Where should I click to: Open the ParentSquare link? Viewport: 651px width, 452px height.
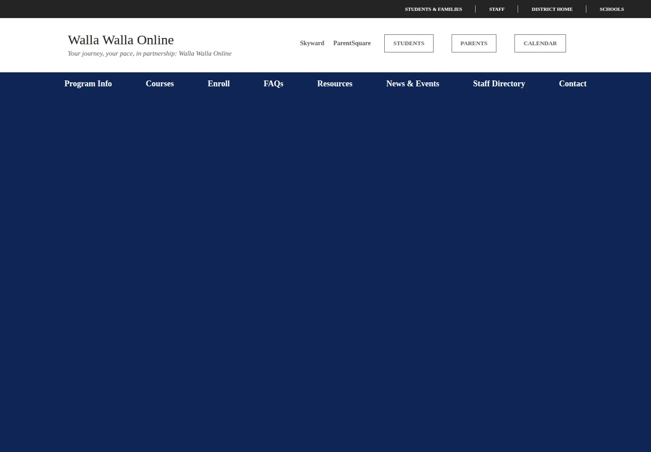(x=352, y=43)
